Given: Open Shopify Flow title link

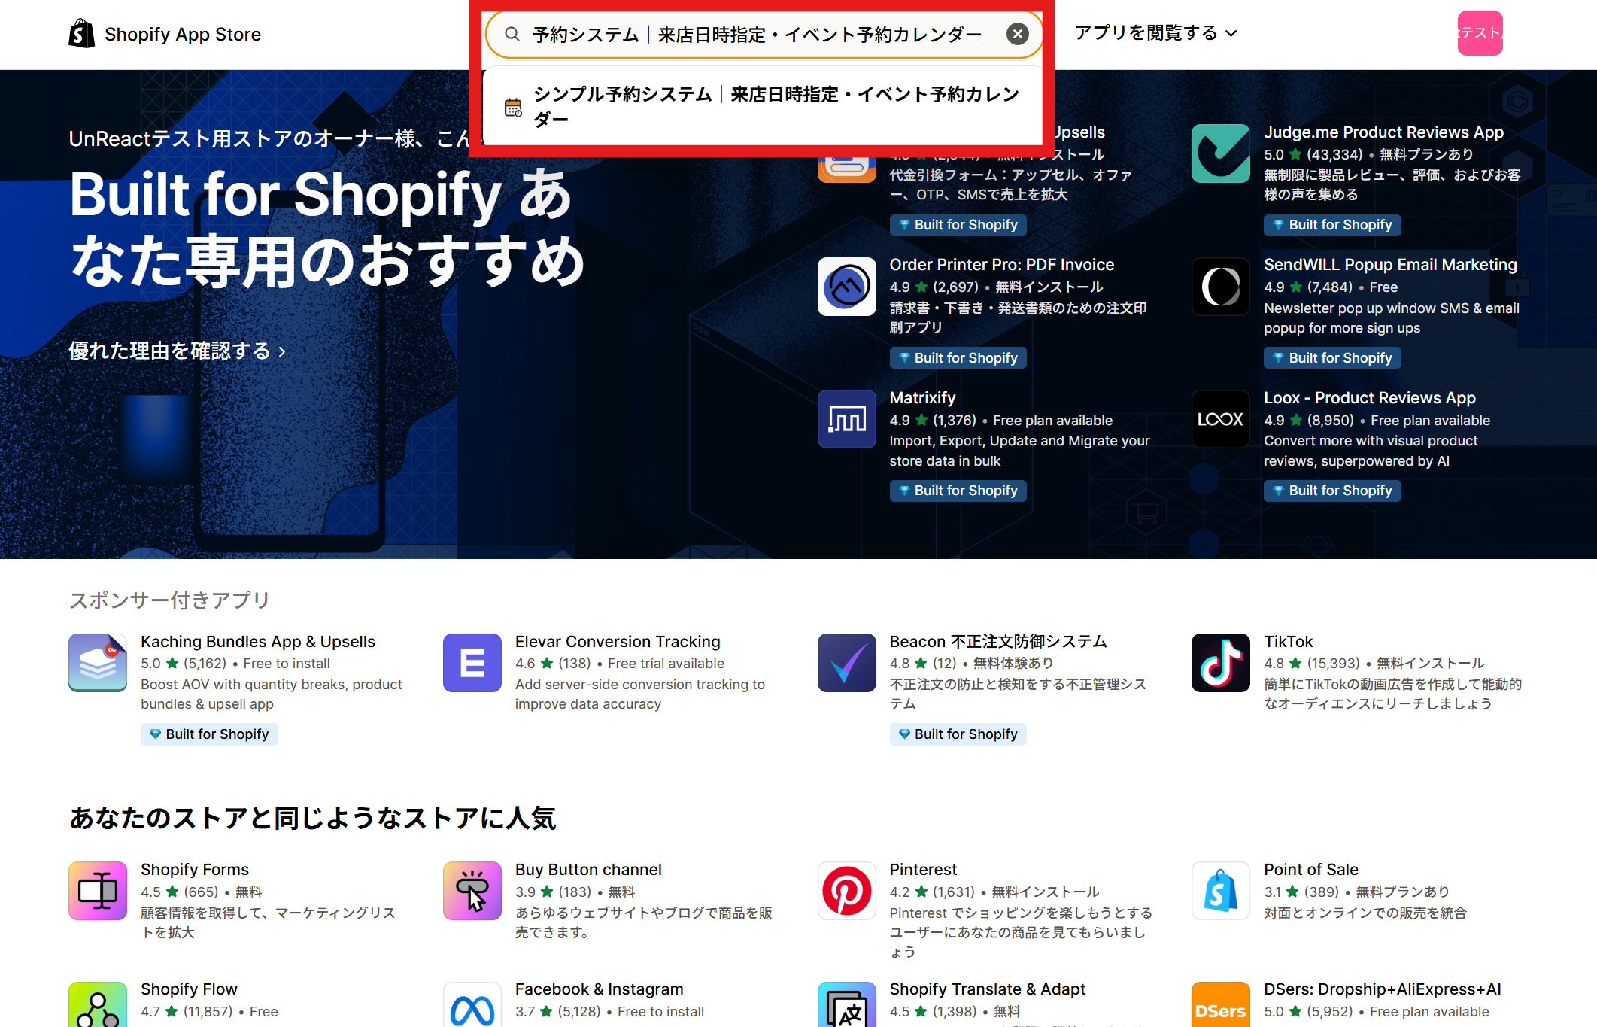Looking at the screenshot, I should 189,989.
